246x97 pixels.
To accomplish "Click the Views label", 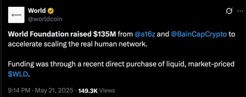I will pyautogui.click(x=107, y=91).
